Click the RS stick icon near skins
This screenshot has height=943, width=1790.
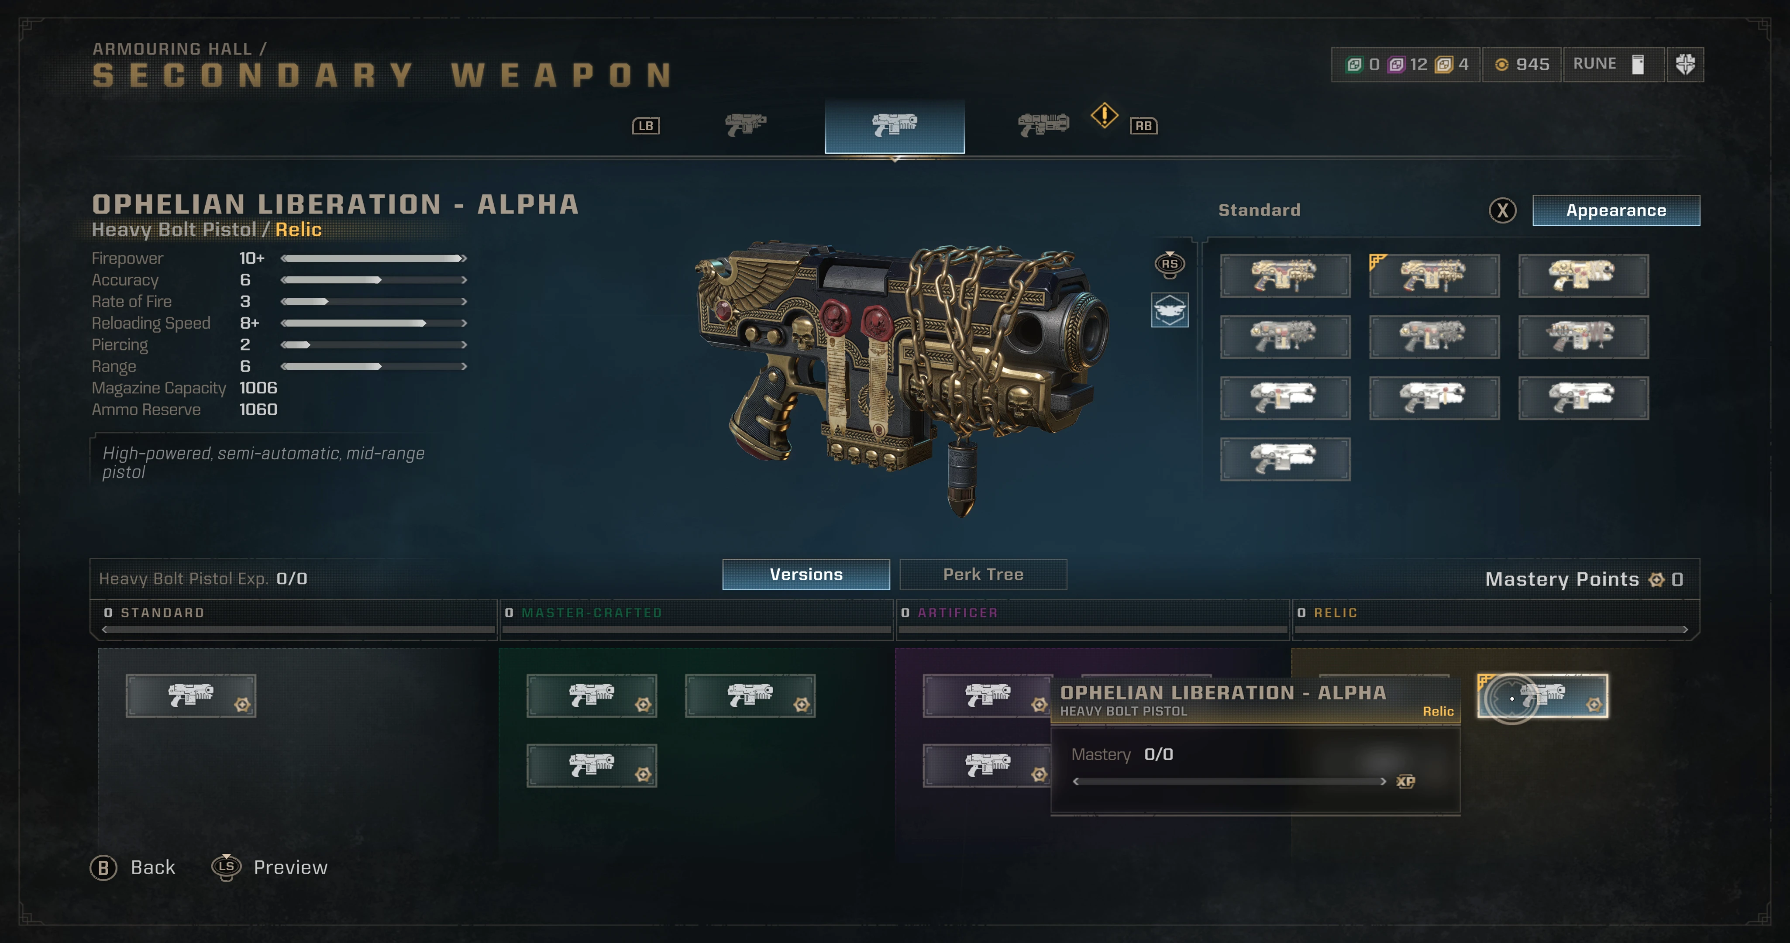pyautogui.click(x=1170, y=265)
